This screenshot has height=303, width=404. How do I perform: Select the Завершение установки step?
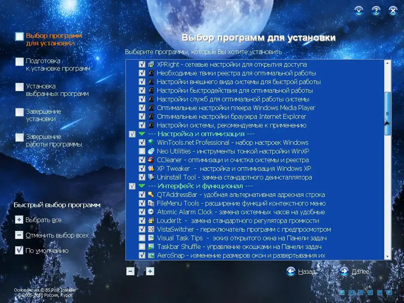point(38,115)
